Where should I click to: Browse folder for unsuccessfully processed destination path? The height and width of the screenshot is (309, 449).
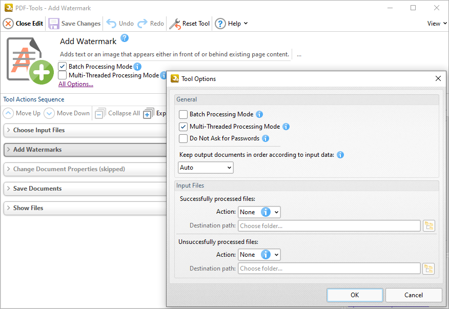(x=428, y=269)
